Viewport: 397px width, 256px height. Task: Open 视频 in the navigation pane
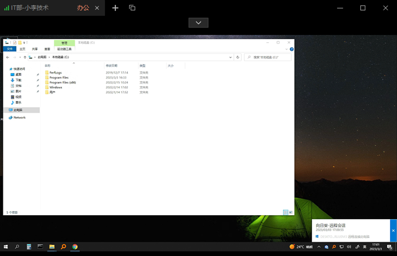pyautogui.click(x=19, y=97)
